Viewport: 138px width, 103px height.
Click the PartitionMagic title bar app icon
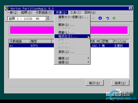pyautogui.click(x=7, y=8)
